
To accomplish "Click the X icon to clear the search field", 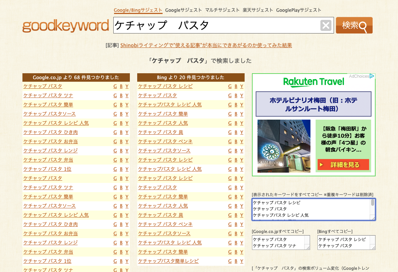I will (325, 25).
